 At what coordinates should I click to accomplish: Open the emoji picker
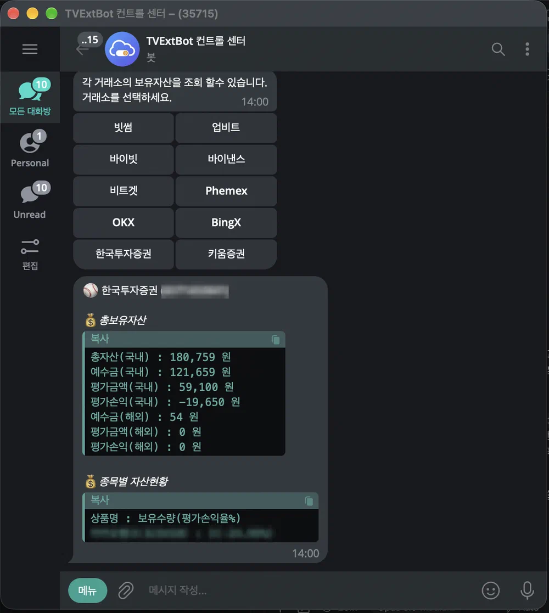pyautogui.click(x=490, y=590)
